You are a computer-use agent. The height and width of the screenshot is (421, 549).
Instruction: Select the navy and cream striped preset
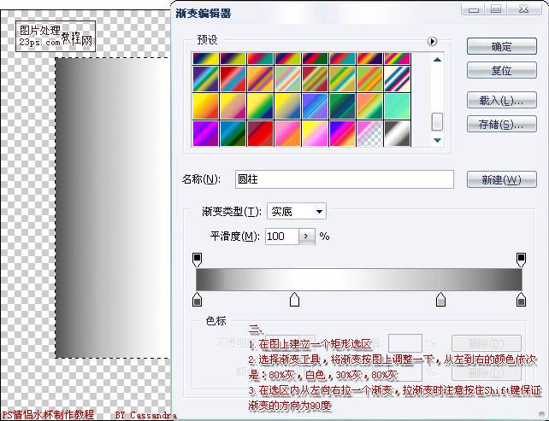click(397, 79)
